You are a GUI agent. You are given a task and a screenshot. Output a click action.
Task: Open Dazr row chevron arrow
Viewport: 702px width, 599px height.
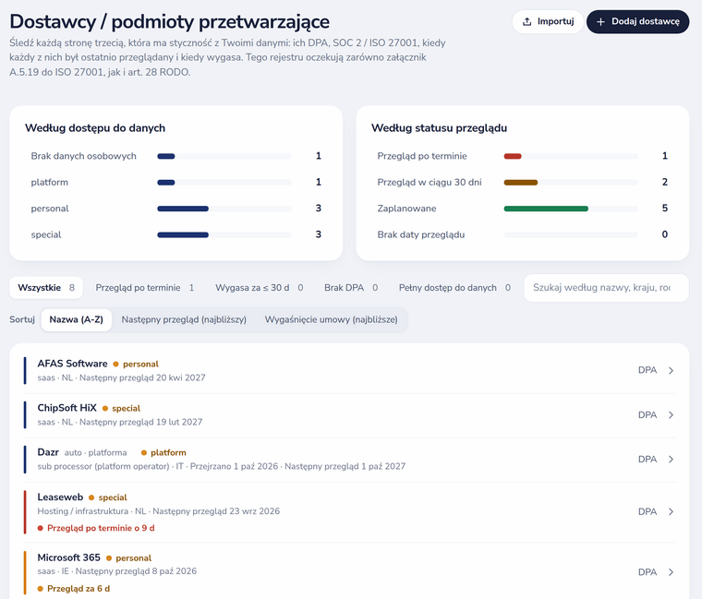671,460
